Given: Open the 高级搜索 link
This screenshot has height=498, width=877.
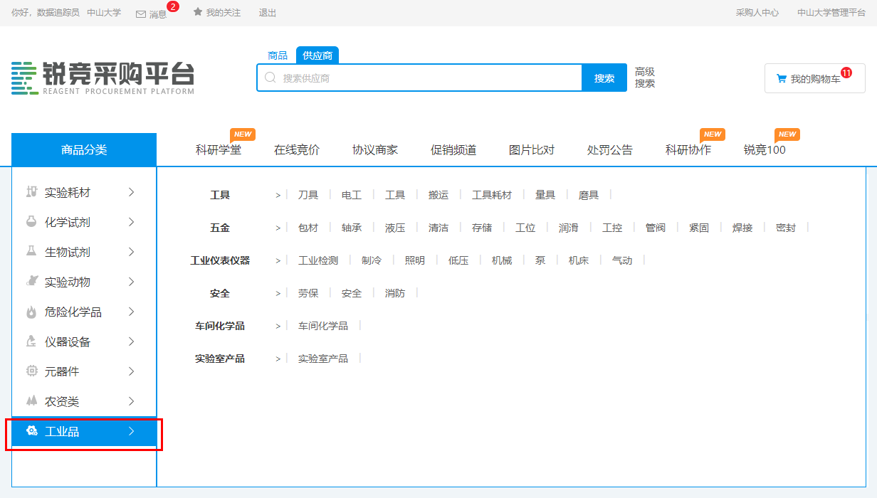Looking at the screenshot, I should (645, 78).
